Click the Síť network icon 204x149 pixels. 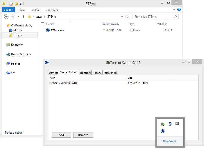[8, 73]
